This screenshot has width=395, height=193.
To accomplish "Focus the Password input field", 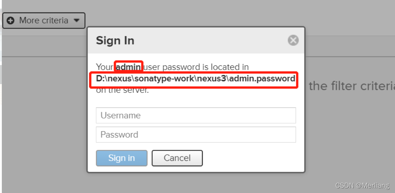I will [x=196, y=135].
